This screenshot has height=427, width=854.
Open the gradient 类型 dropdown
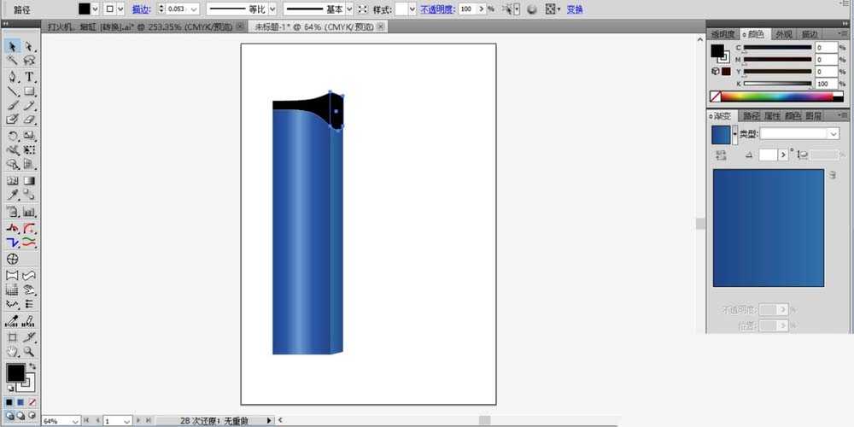(799, 133)
